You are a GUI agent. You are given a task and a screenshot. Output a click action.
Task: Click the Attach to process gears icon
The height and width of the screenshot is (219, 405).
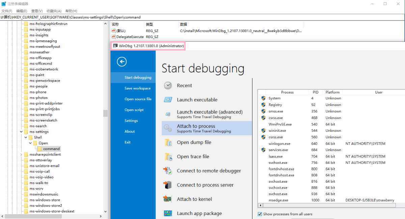click(168, 128)
